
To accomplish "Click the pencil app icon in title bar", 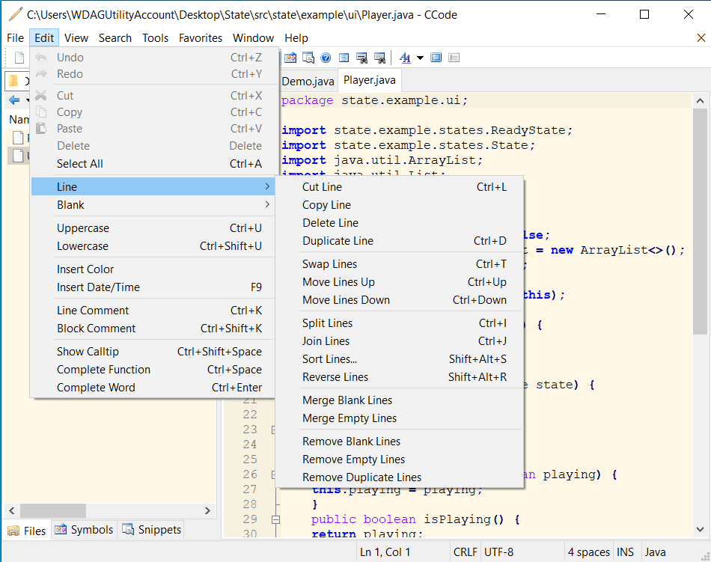I will 14,14.
